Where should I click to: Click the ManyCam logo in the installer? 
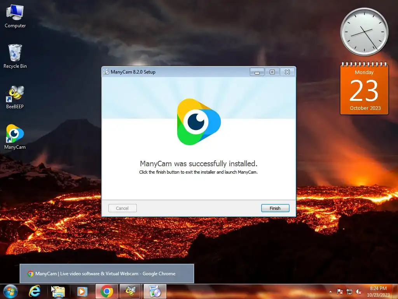point(199,122)
